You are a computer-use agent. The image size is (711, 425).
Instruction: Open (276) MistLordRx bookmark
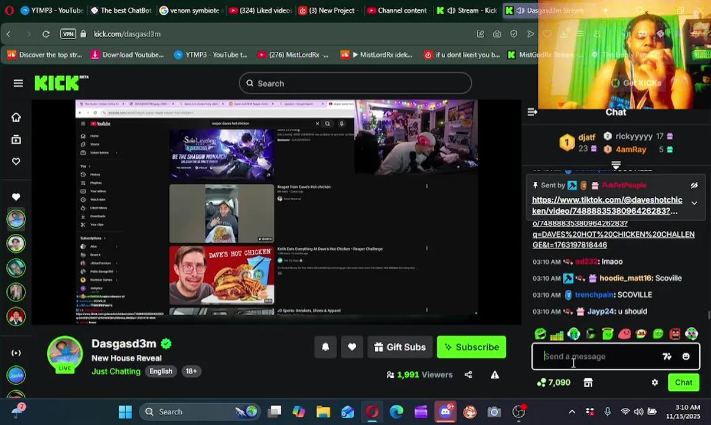293,55
